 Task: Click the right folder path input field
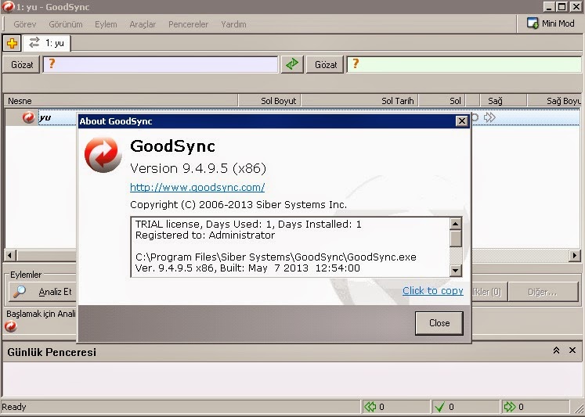(x=464, y=64)
